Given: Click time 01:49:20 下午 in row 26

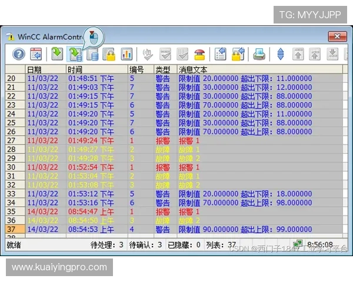Looking at the screenshot, I should point(91,132).
